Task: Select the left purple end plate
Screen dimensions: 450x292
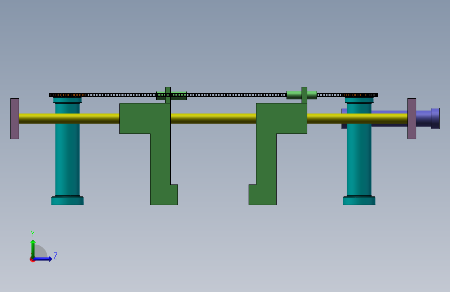Action: coord(15,118)
